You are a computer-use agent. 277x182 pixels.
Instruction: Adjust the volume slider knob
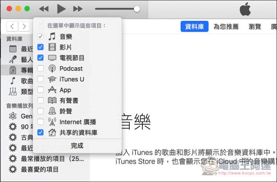click(x=137, y=9)
